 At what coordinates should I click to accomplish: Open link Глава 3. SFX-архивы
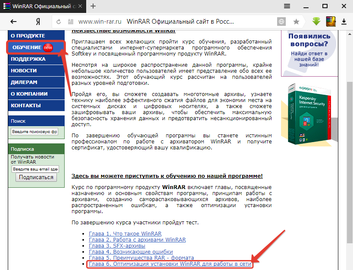[x=117, y=246]
